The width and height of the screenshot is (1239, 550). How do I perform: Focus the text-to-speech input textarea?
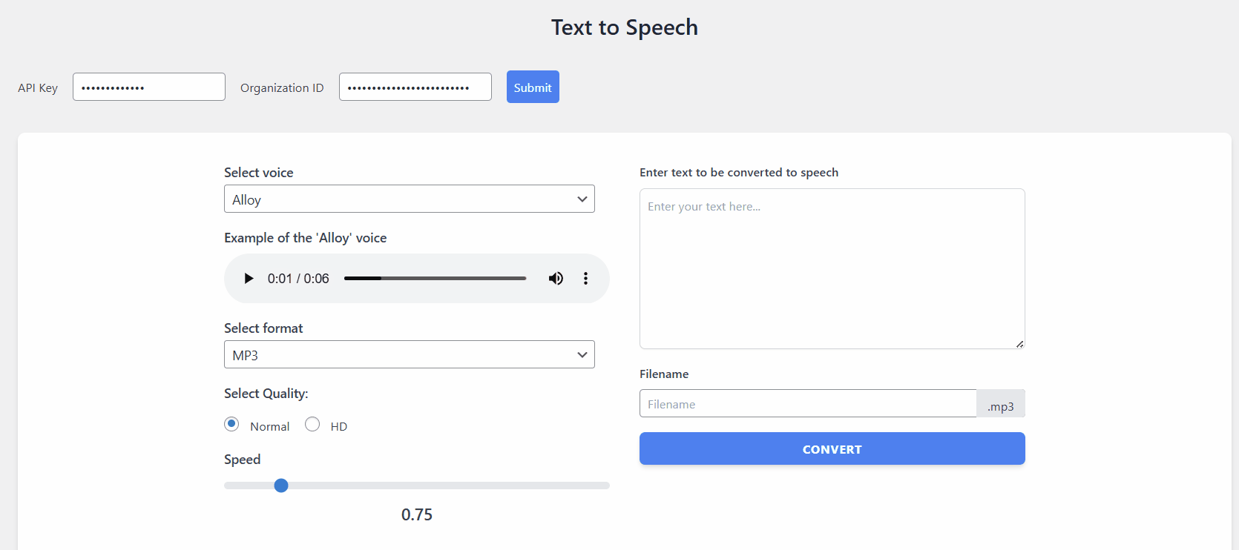(x=832, y=268)
